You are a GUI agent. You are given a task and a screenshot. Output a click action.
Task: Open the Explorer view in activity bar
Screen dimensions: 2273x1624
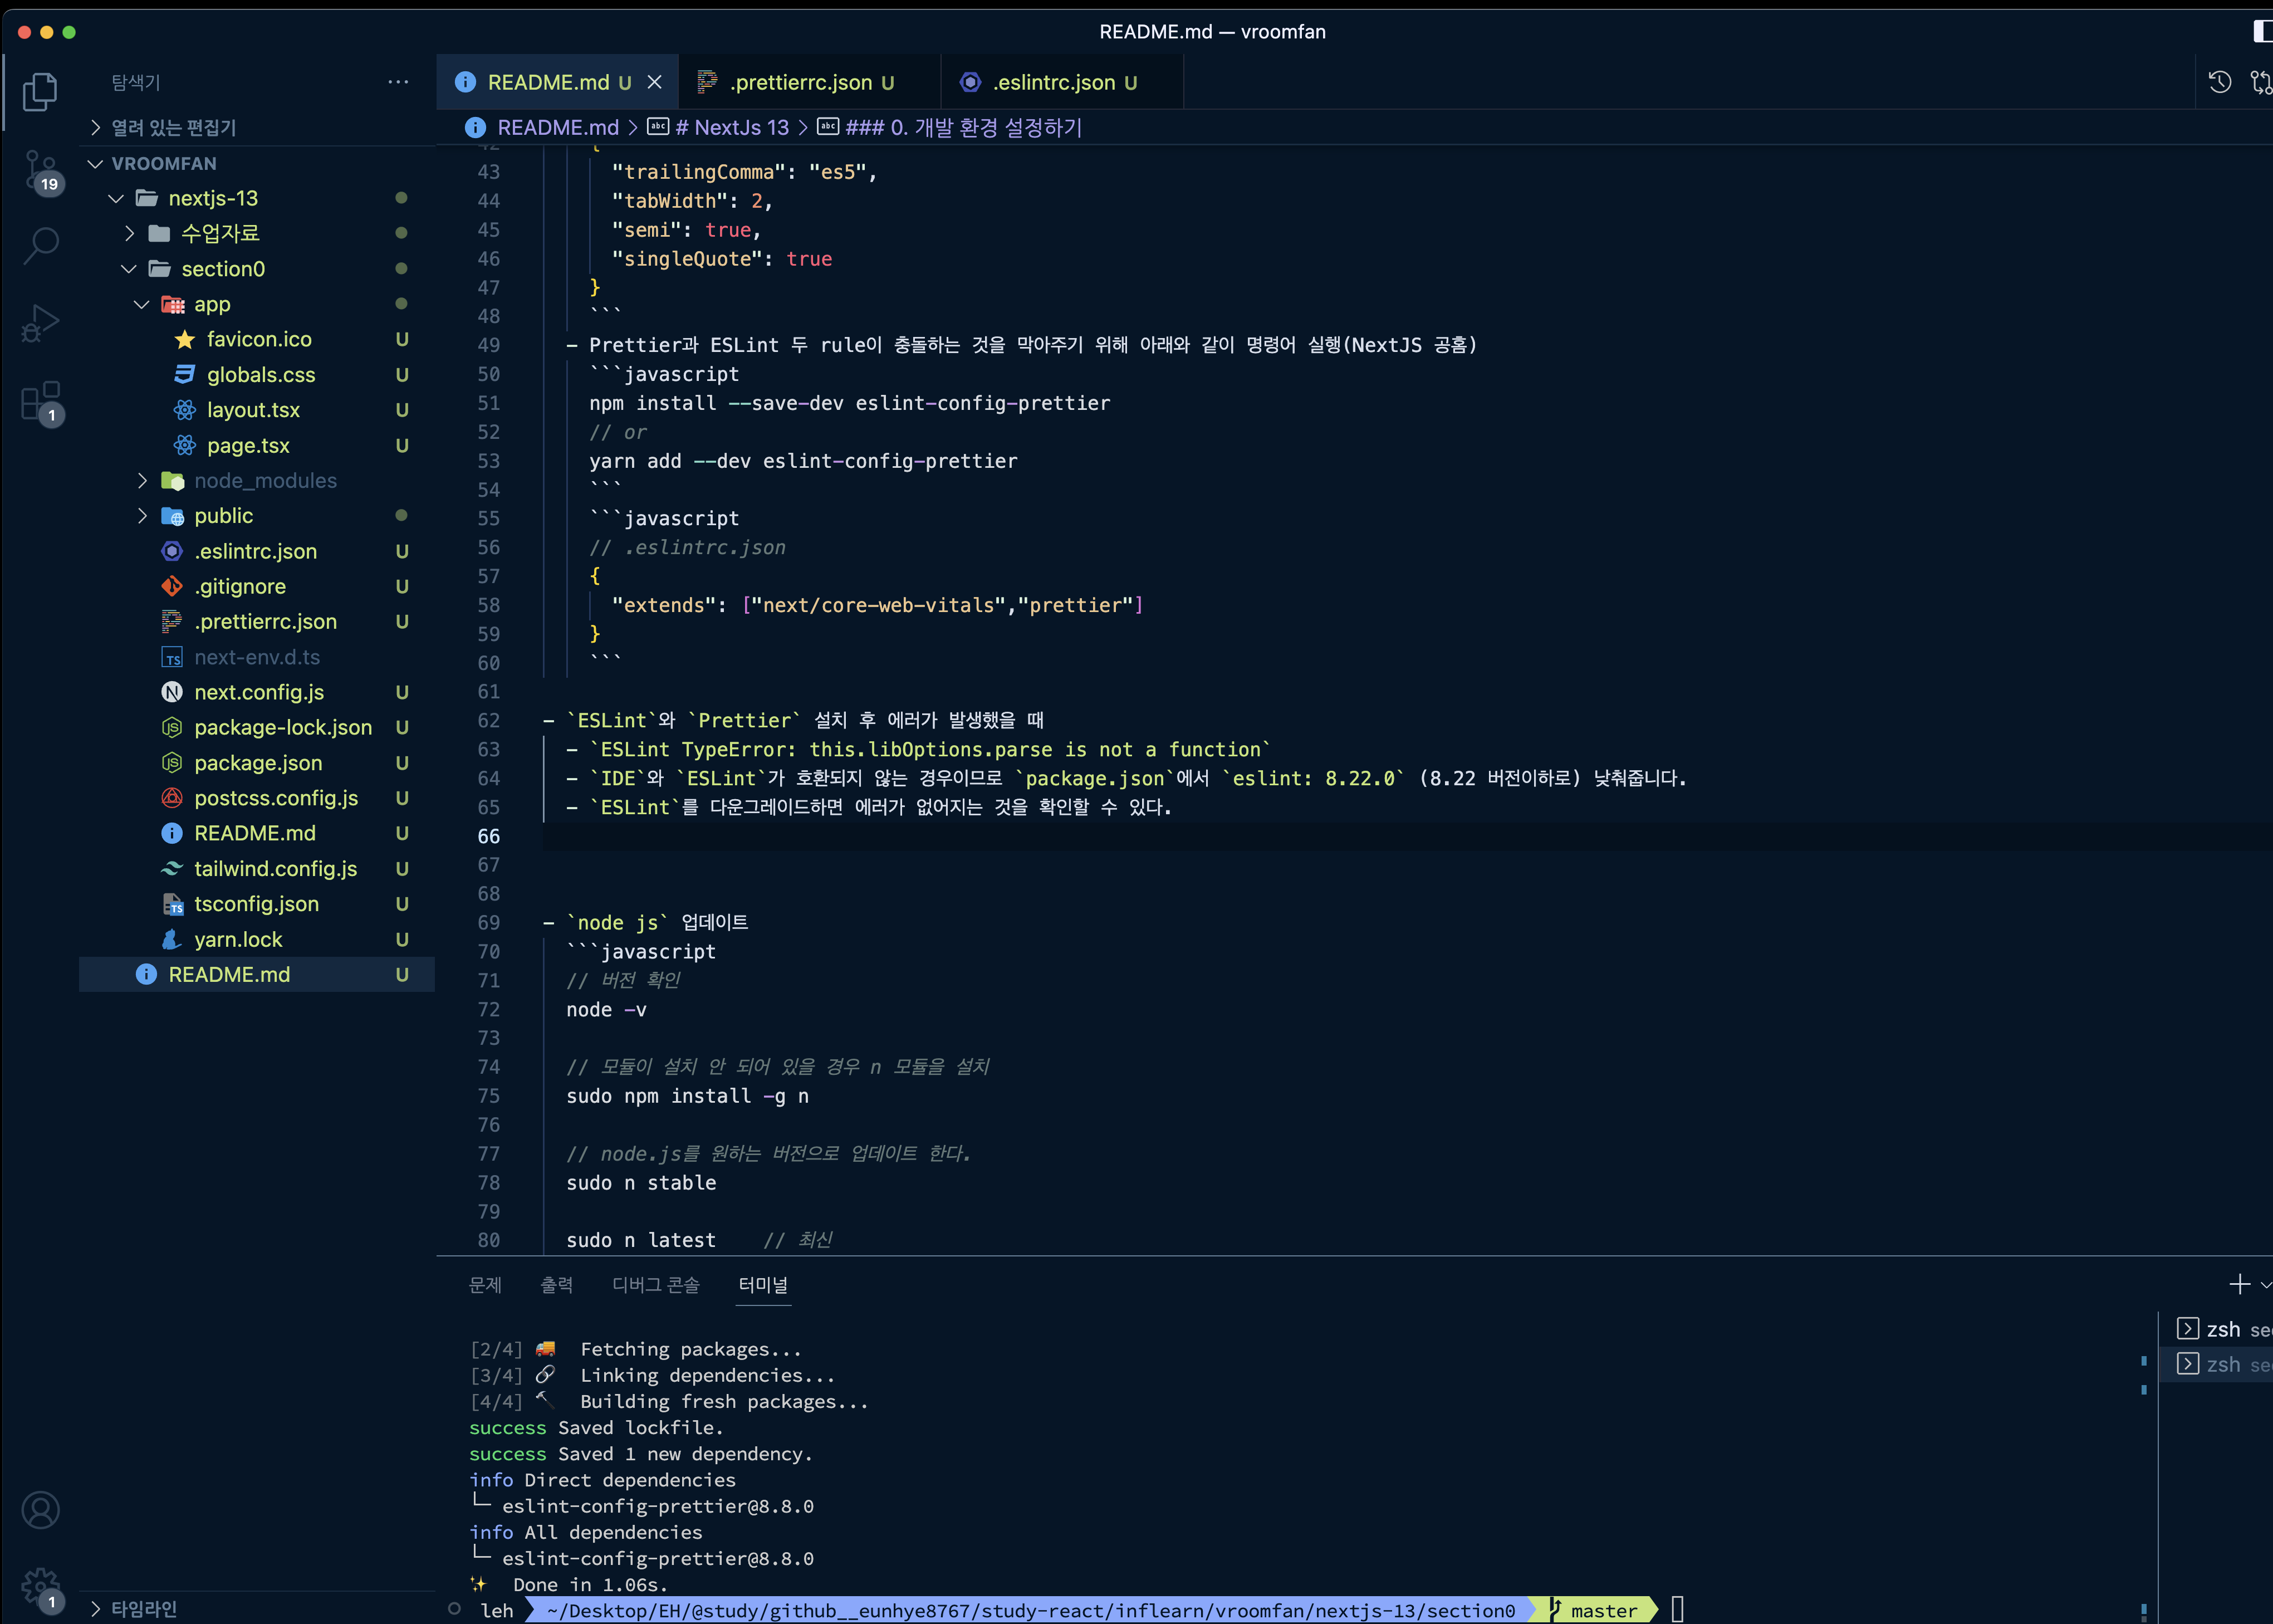40,92
